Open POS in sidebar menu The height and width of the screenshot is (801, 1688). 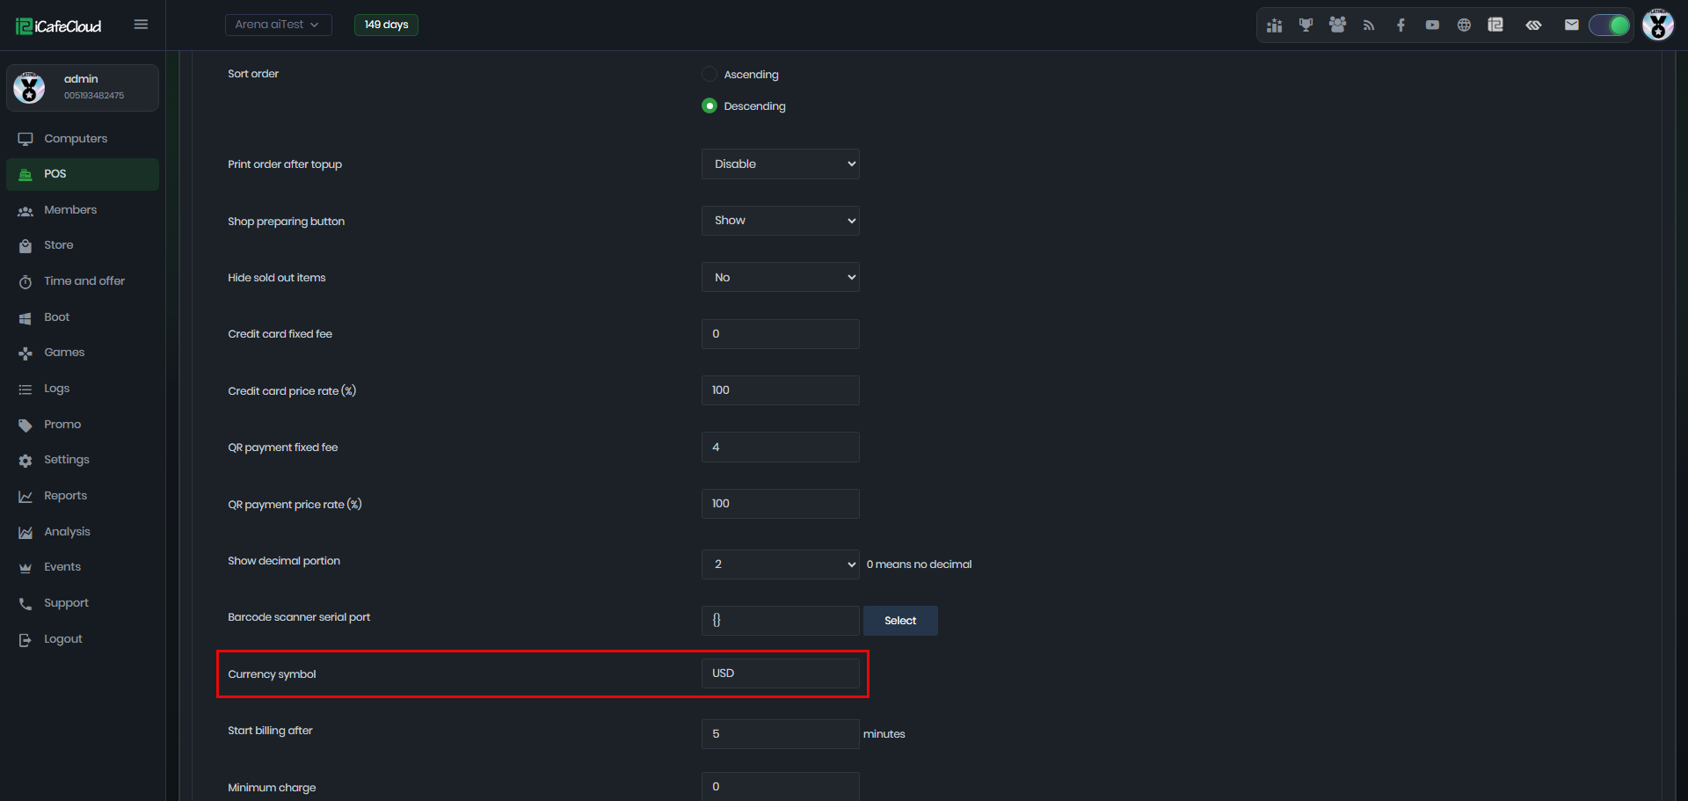click(83, 174)
